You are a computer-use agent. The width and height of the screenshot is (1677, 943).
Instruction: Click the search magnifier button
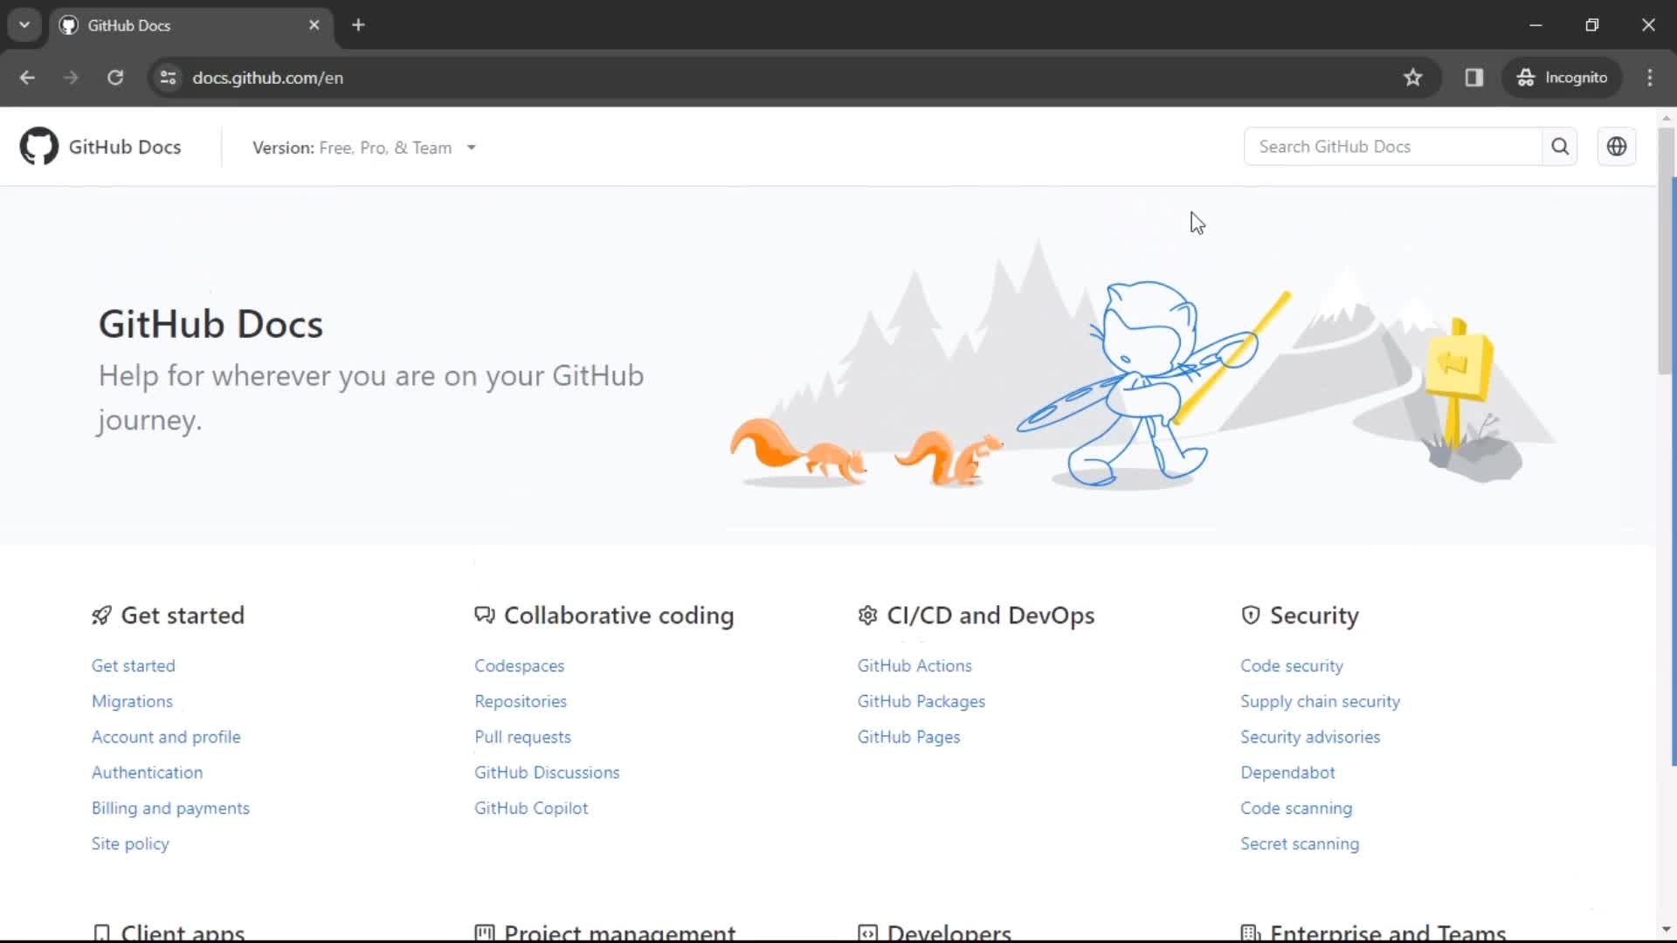[x=1560, y=147]
